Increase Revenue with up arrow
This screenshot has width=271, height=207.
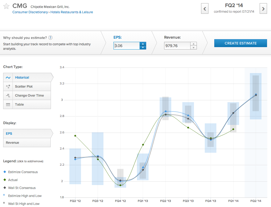click(194, 44)
